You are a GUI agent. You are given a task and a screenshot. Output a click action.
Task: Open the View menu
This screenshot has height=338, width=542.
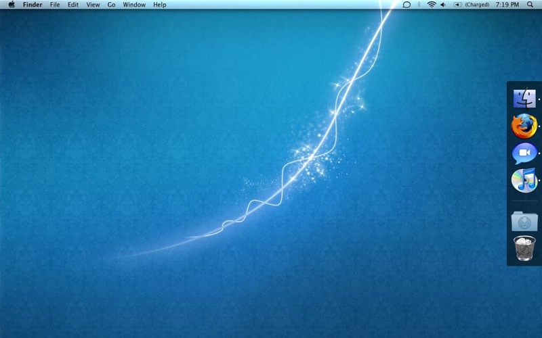click(x=93, y=5)
